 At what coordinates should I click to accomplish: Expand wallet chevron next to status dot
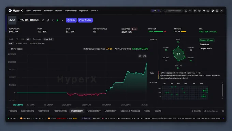coord(62,20)
